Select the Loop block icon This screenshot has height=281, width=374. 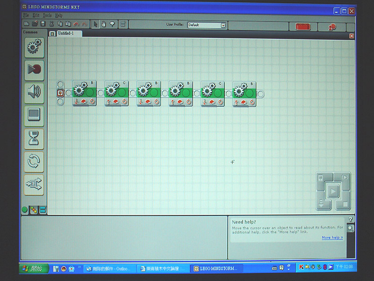click(34, 162)
